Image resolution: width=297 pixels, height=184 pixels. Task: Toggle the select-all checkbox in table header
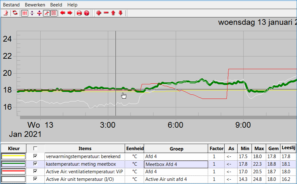35,148
